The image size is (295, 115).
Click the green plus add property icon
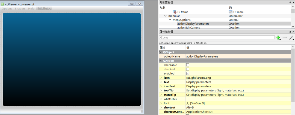pos(278,37)
